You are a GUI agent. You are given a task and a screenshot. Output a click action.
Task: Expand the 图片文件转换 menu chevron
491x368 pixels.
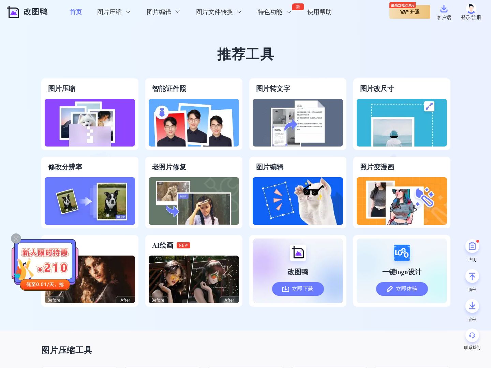[x=239, y=12]
